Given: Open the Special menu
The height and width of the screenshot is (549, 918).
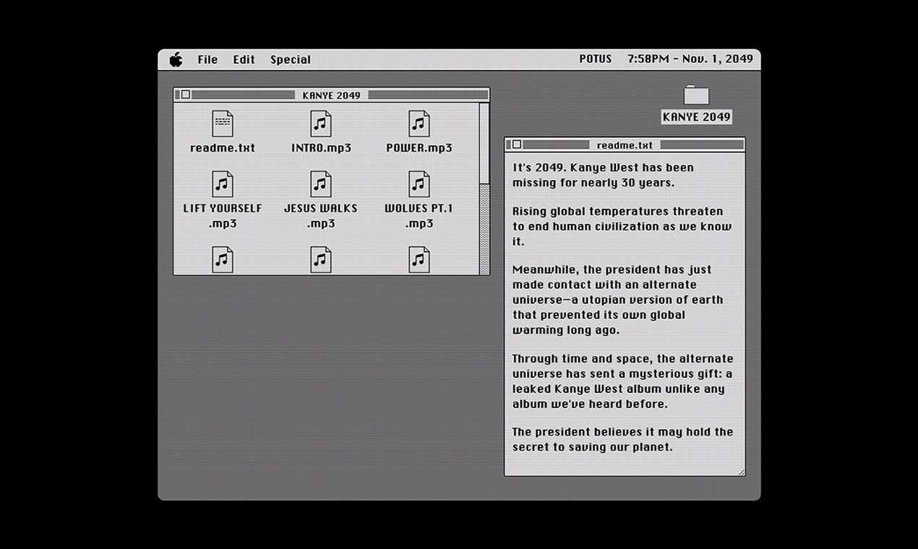Looking at the screenshot, I should (x=291, y=60).
